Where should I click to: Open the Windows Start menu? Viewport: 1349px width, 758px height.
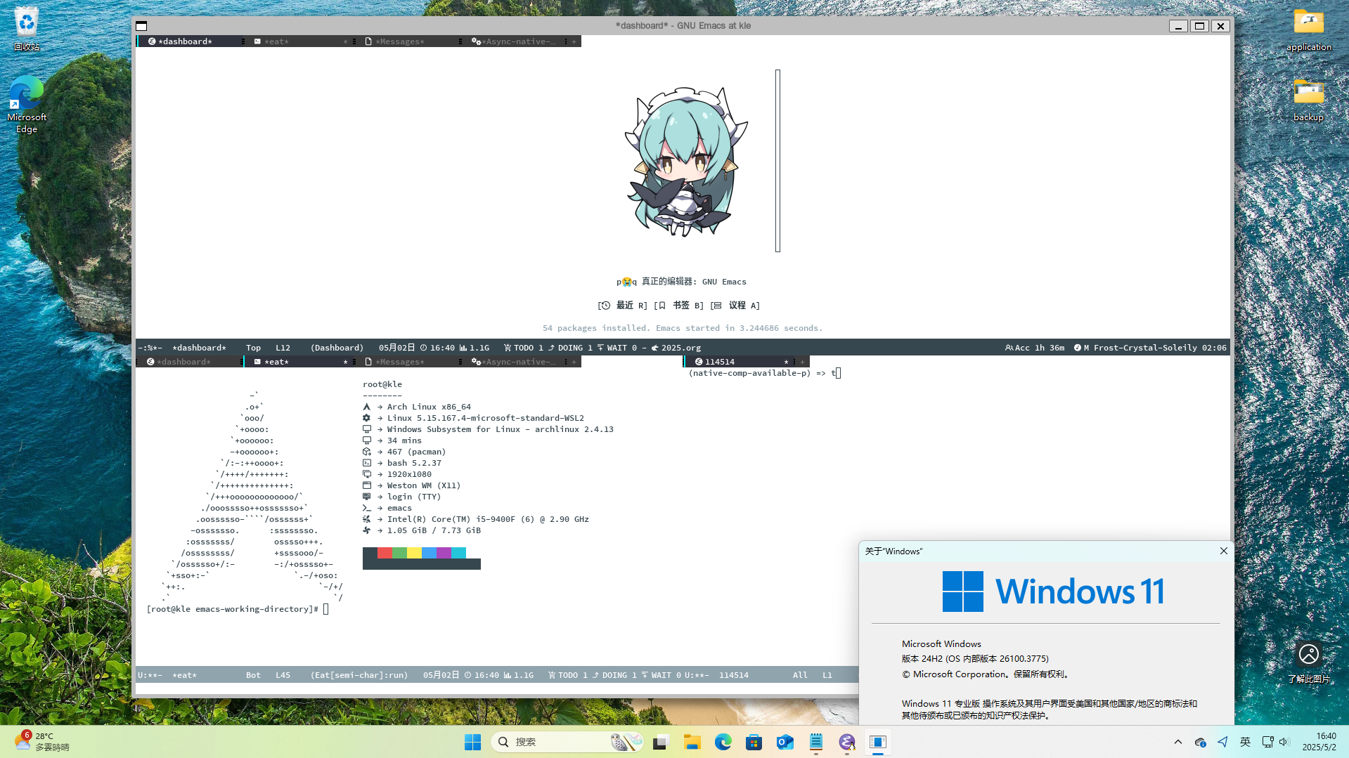tap(473, 742)
